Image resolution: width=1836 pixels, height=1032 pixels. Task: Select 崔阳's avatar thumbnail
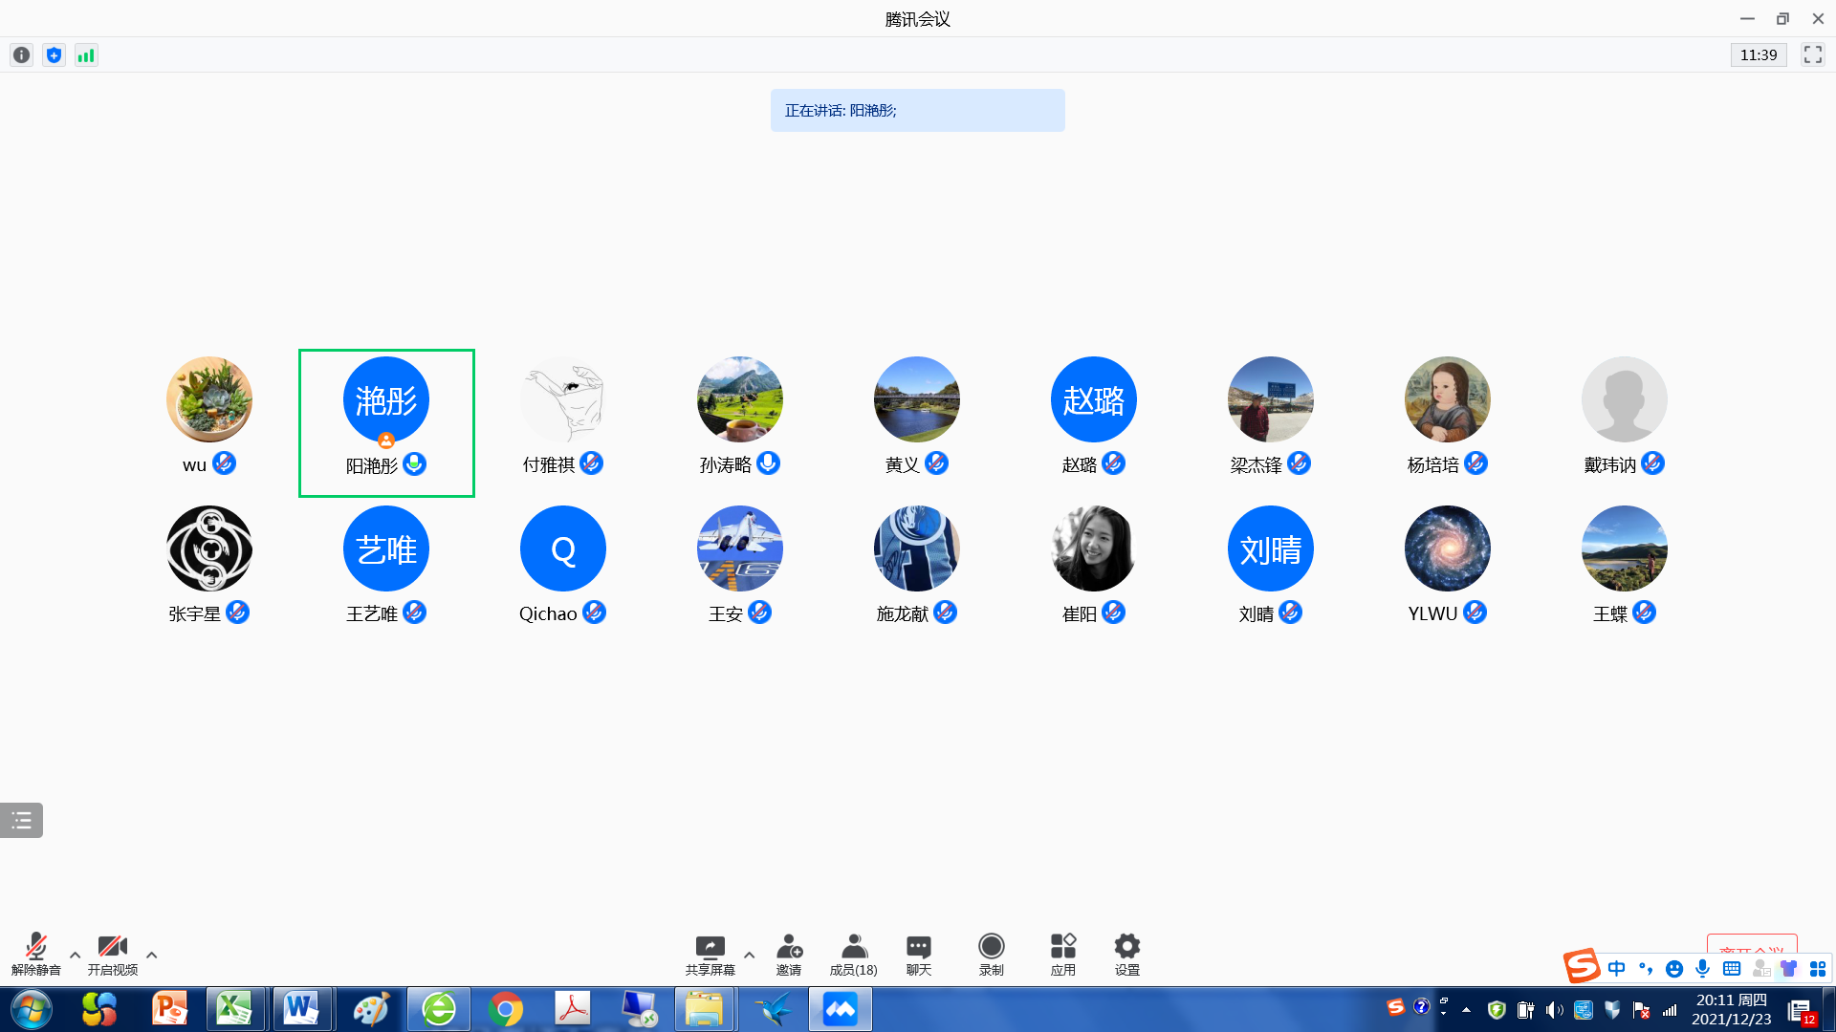coord(1093,548)
